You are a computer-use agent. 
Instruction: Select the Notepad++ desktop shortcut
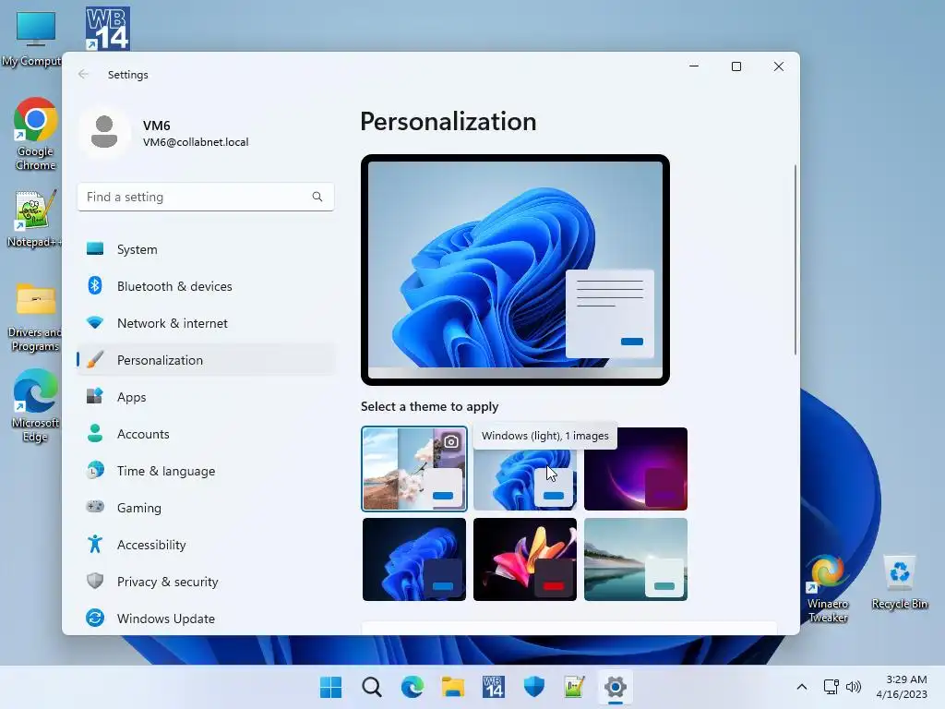(x=33, y=219)
